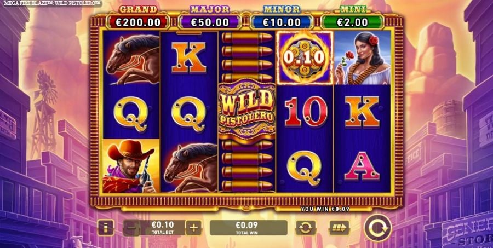Click the Mini €2.00 jackpot display
The height and width of the screenshot is (248, 493).
click(x=352, y=22)
